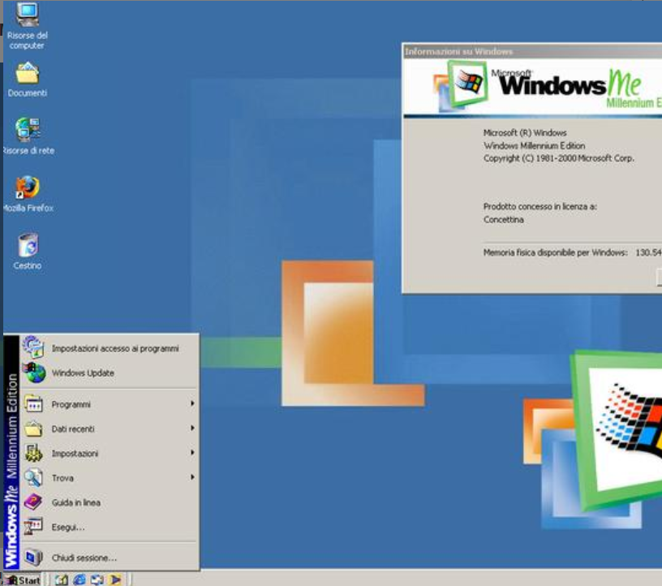Launch Internet Explorer from quick launch
This screenshot has height=586, width=662.
point(80,580)
